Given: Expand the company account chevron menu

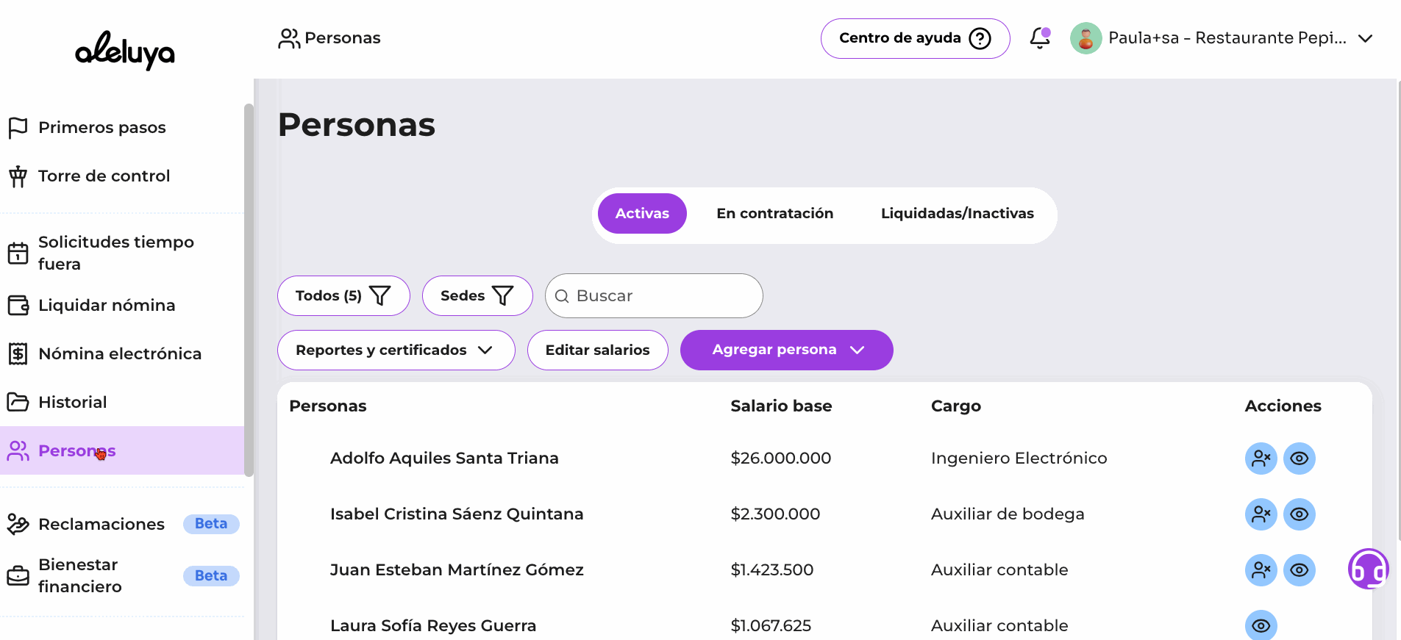Looking at the screenshot, I should 1365,38.
